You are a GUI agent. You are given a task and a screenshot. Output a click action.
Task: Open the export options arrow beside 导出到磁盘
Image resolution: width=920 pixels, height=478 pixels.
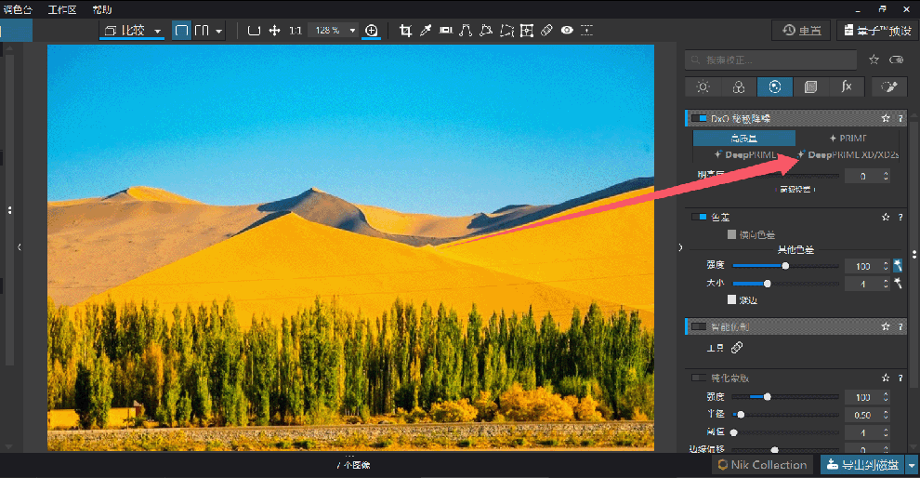coord(912,465)
